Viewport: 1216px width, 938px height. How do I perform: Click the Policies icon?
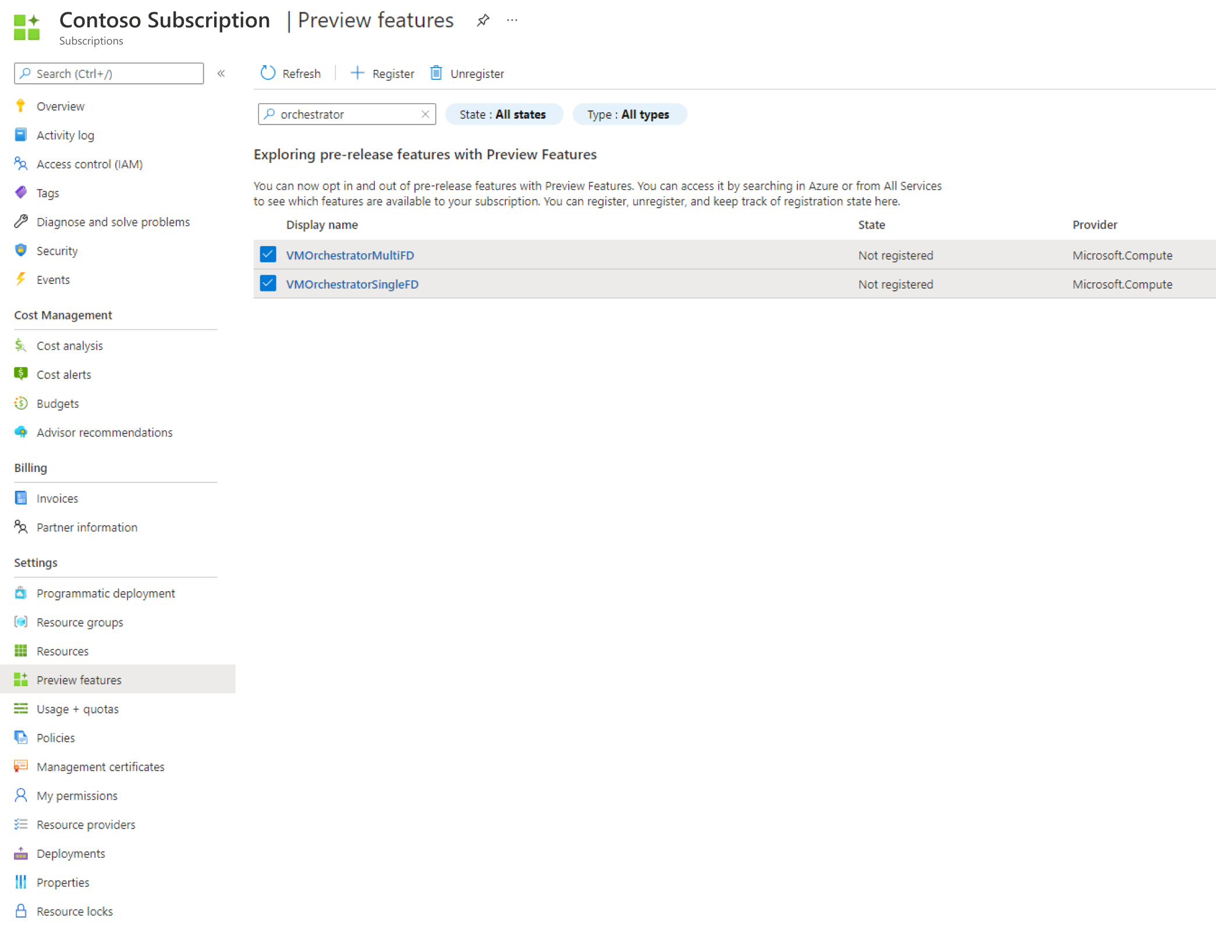21,737
